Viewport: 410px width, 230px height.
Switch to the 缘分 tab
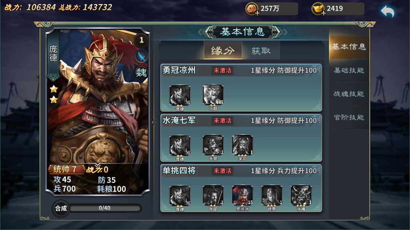(223, 50)
